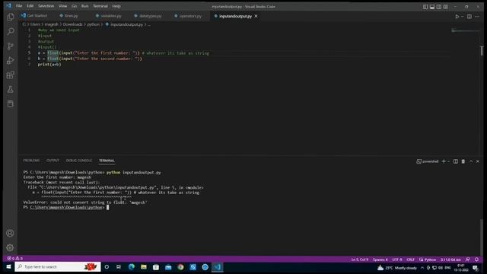Toggle bottom panel layout icon
The height and width of the screenshot is (274, 487).
point(432,7)
